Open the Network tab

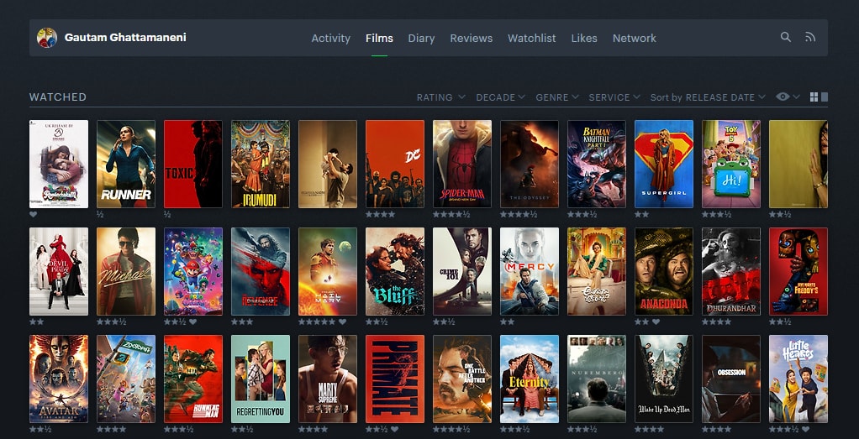tap(635, 39)
